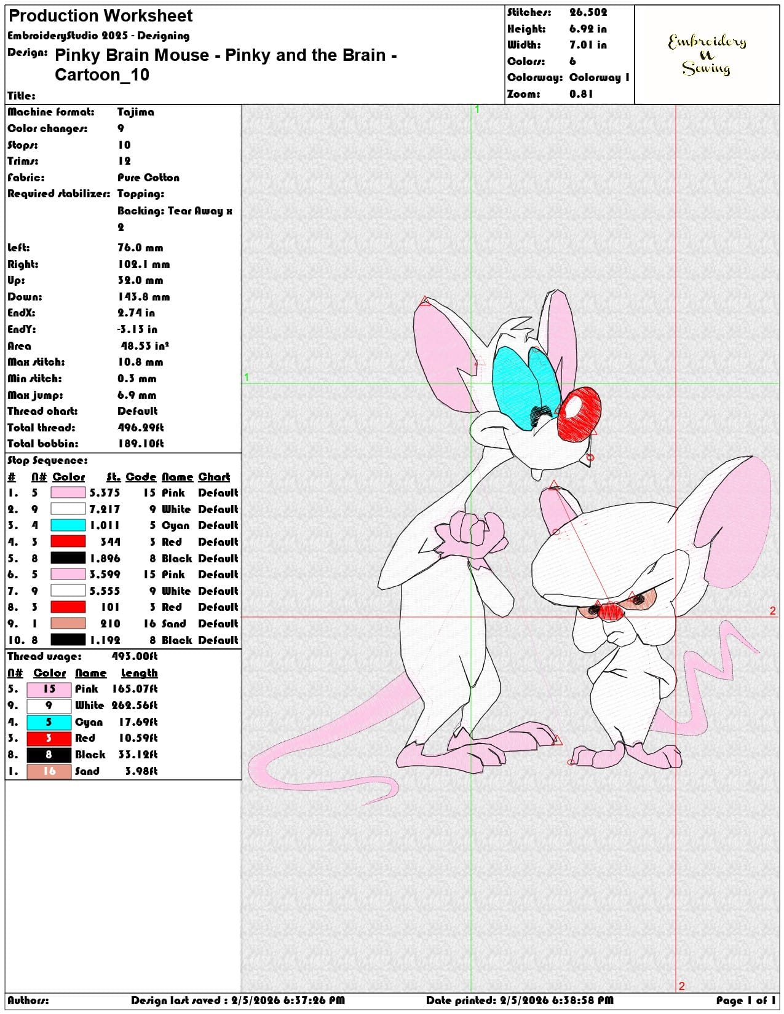This screenshot has height=1014, width=784.
Task: Click the Stitches value 26,502
Action: click(588, 12)
